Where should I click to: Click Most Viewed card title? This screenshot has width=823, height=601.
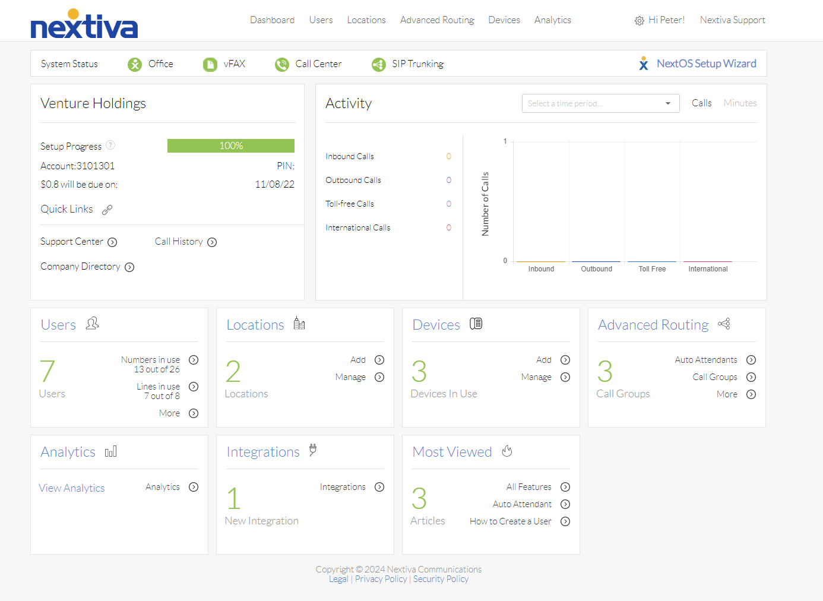click(x=452, y=452)
